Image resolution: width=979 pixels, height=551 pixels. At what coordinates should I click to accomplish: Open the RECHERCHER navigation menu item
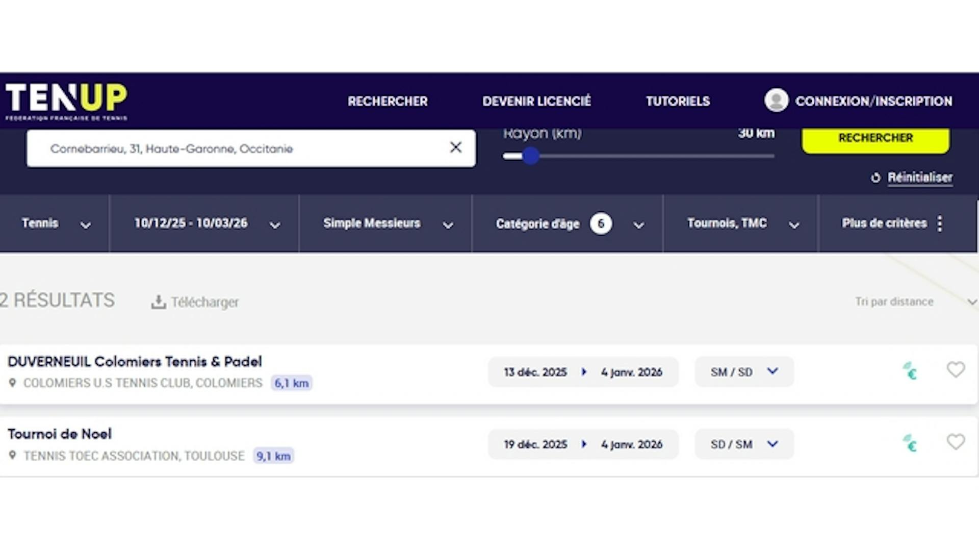click(x=388, y=101)
